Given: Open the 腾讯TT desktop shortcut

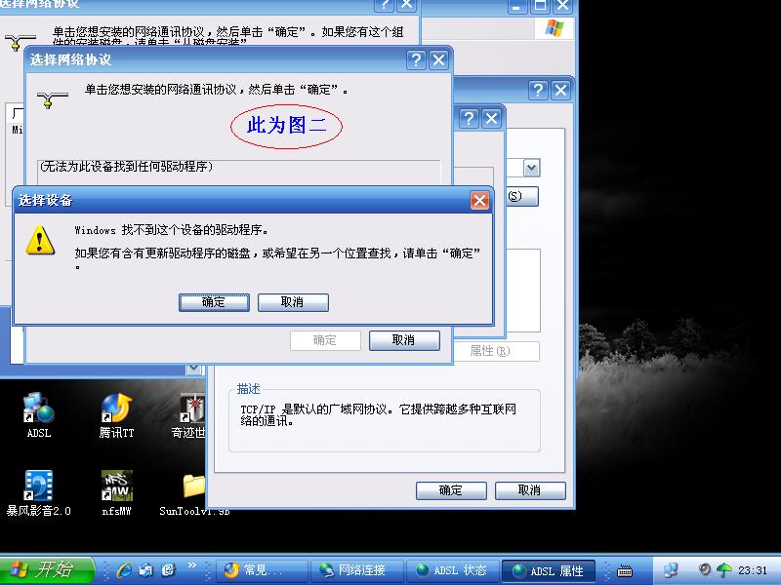Looking at the screenshot, I should (x=116, y=415).
